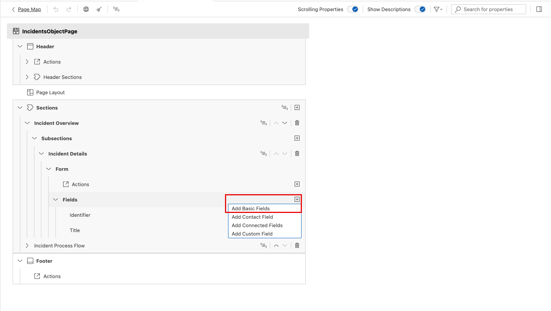The width and height of the screenshot is (551, 311).
Task: Add a new section with plus icon
Action: coord(297,108)
